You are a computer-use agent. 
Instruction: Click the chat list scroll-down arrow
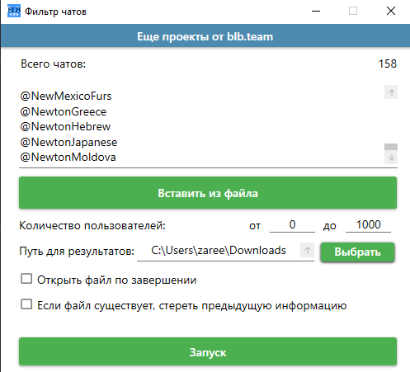[391, 158]
